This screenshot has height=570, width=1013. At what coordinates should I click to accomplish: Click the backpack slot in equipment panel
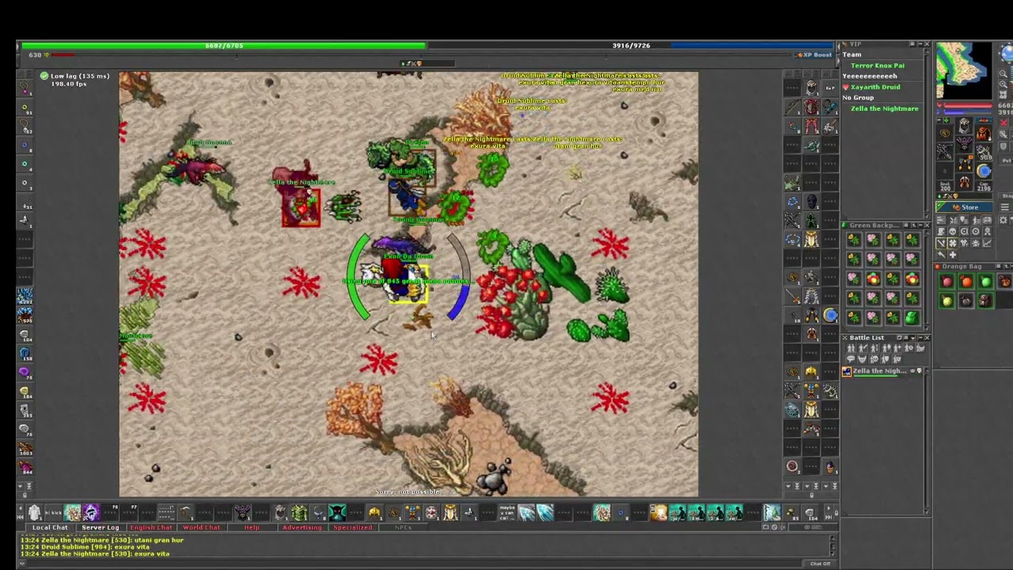pos(983,132)
